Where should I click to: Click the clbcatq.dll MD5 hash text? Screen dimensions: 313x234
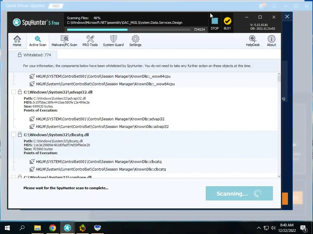(x=61, y=145)
